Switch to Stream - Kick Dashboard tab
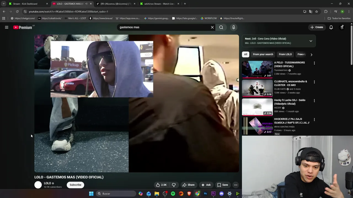This screenshot has height=198, width=353. click(x=25, y=4)
